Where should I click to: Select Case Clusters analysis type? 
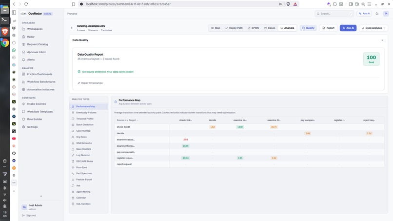[x=88, y=149]
